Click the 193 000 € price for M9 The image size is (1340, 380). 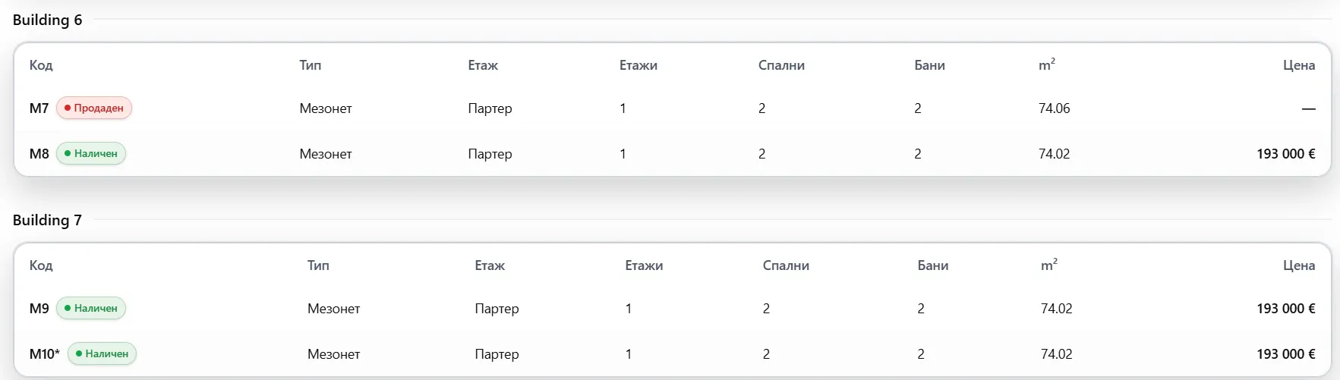point(1286,309)
